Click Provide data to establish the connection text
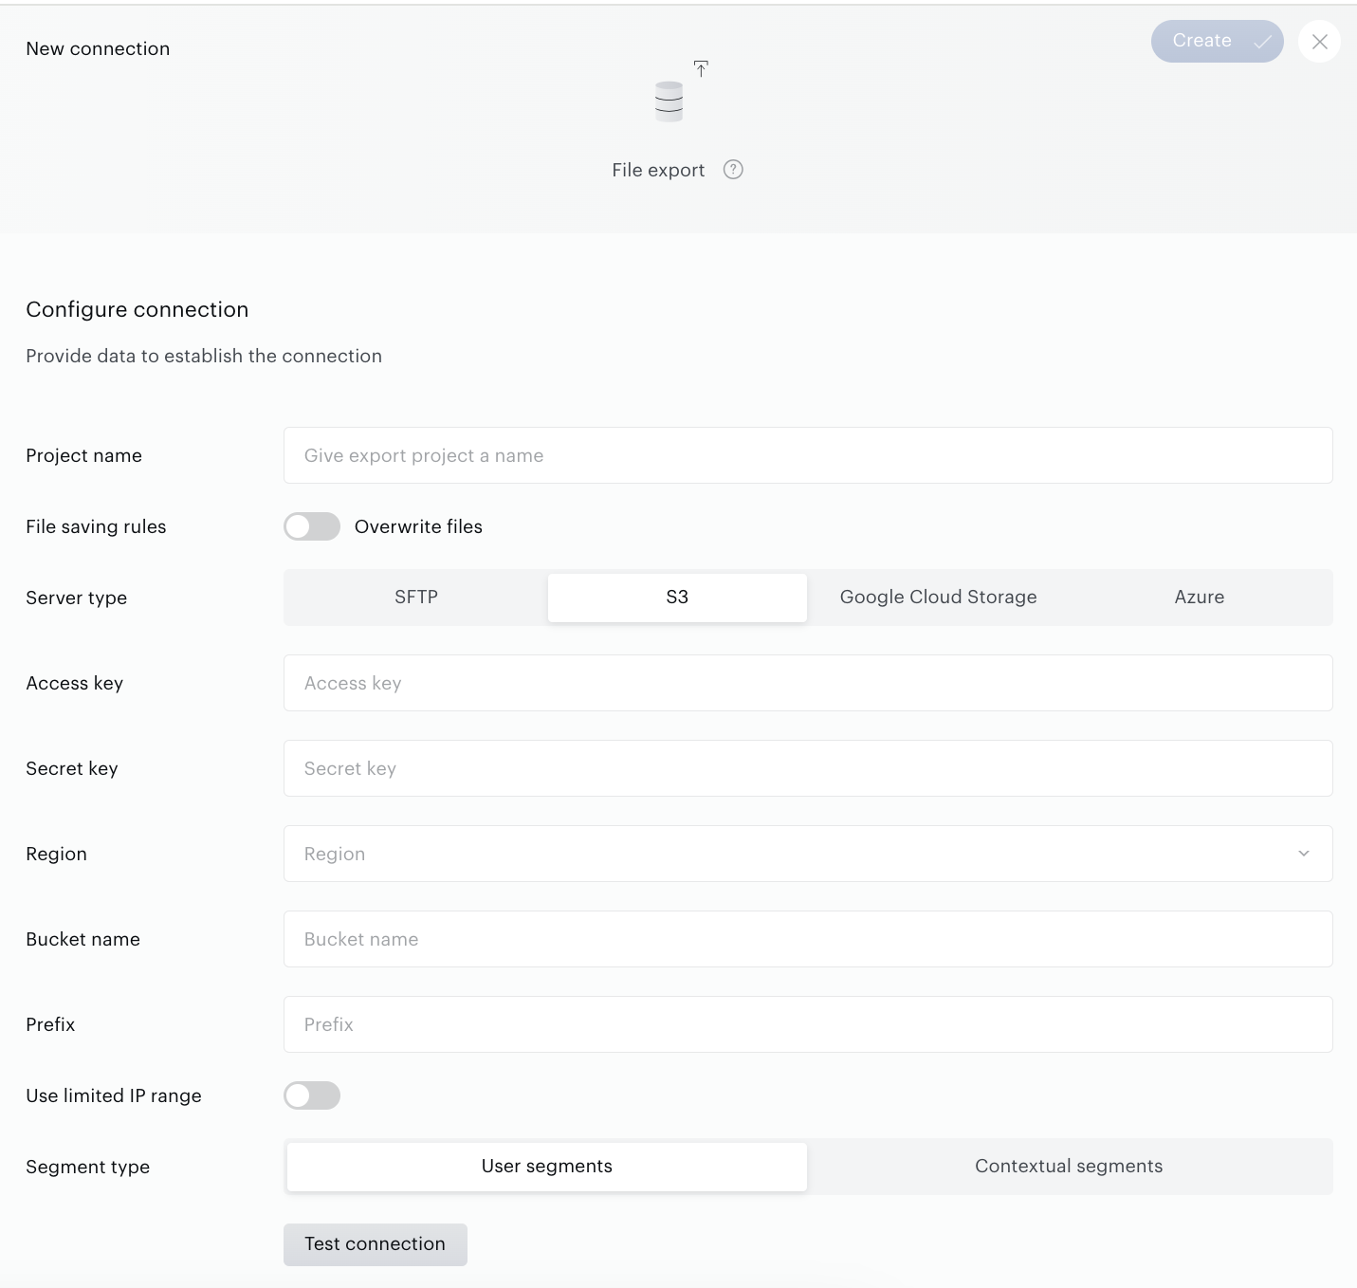The width and height of the screenshot is (1357, 1288). point(204,356)
